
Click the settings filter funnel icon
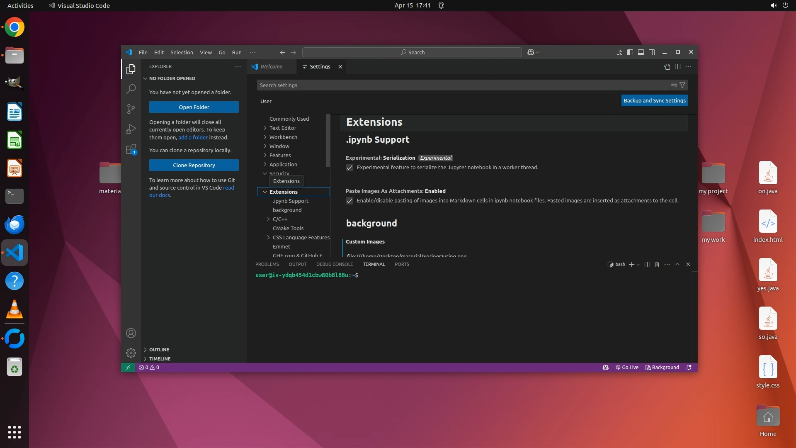[x=682, y=85]
